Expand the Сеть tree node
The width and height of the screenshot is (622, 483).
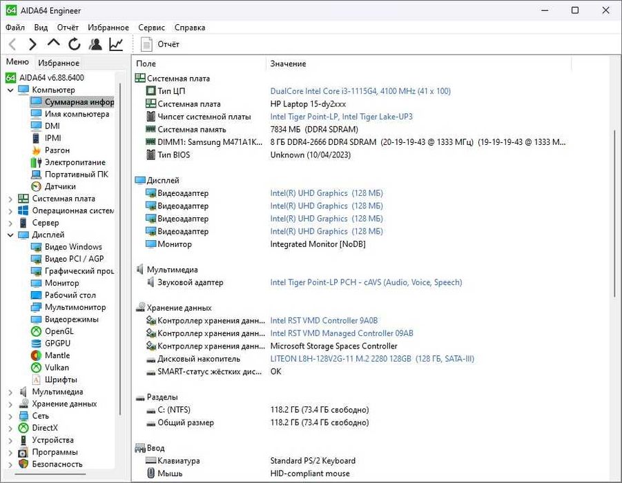point(10,416)
